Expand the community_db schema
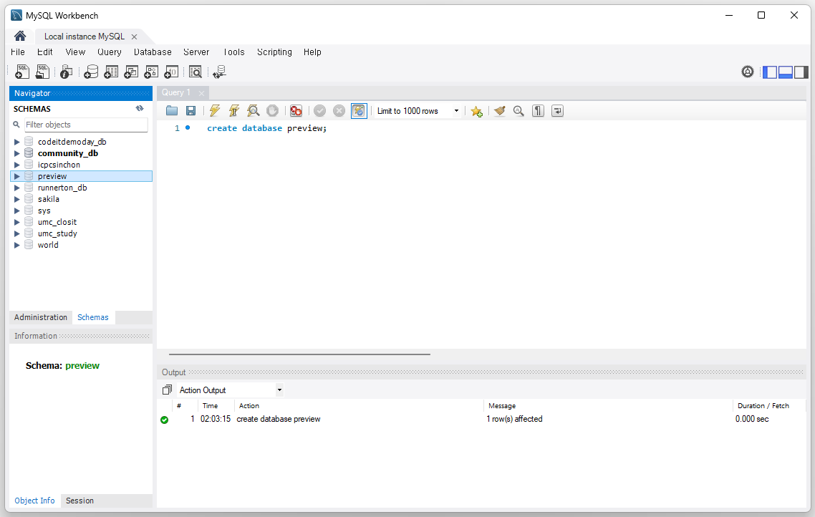Image resolution: width=815 pixels, height=517 pixels. coord(16,153)
